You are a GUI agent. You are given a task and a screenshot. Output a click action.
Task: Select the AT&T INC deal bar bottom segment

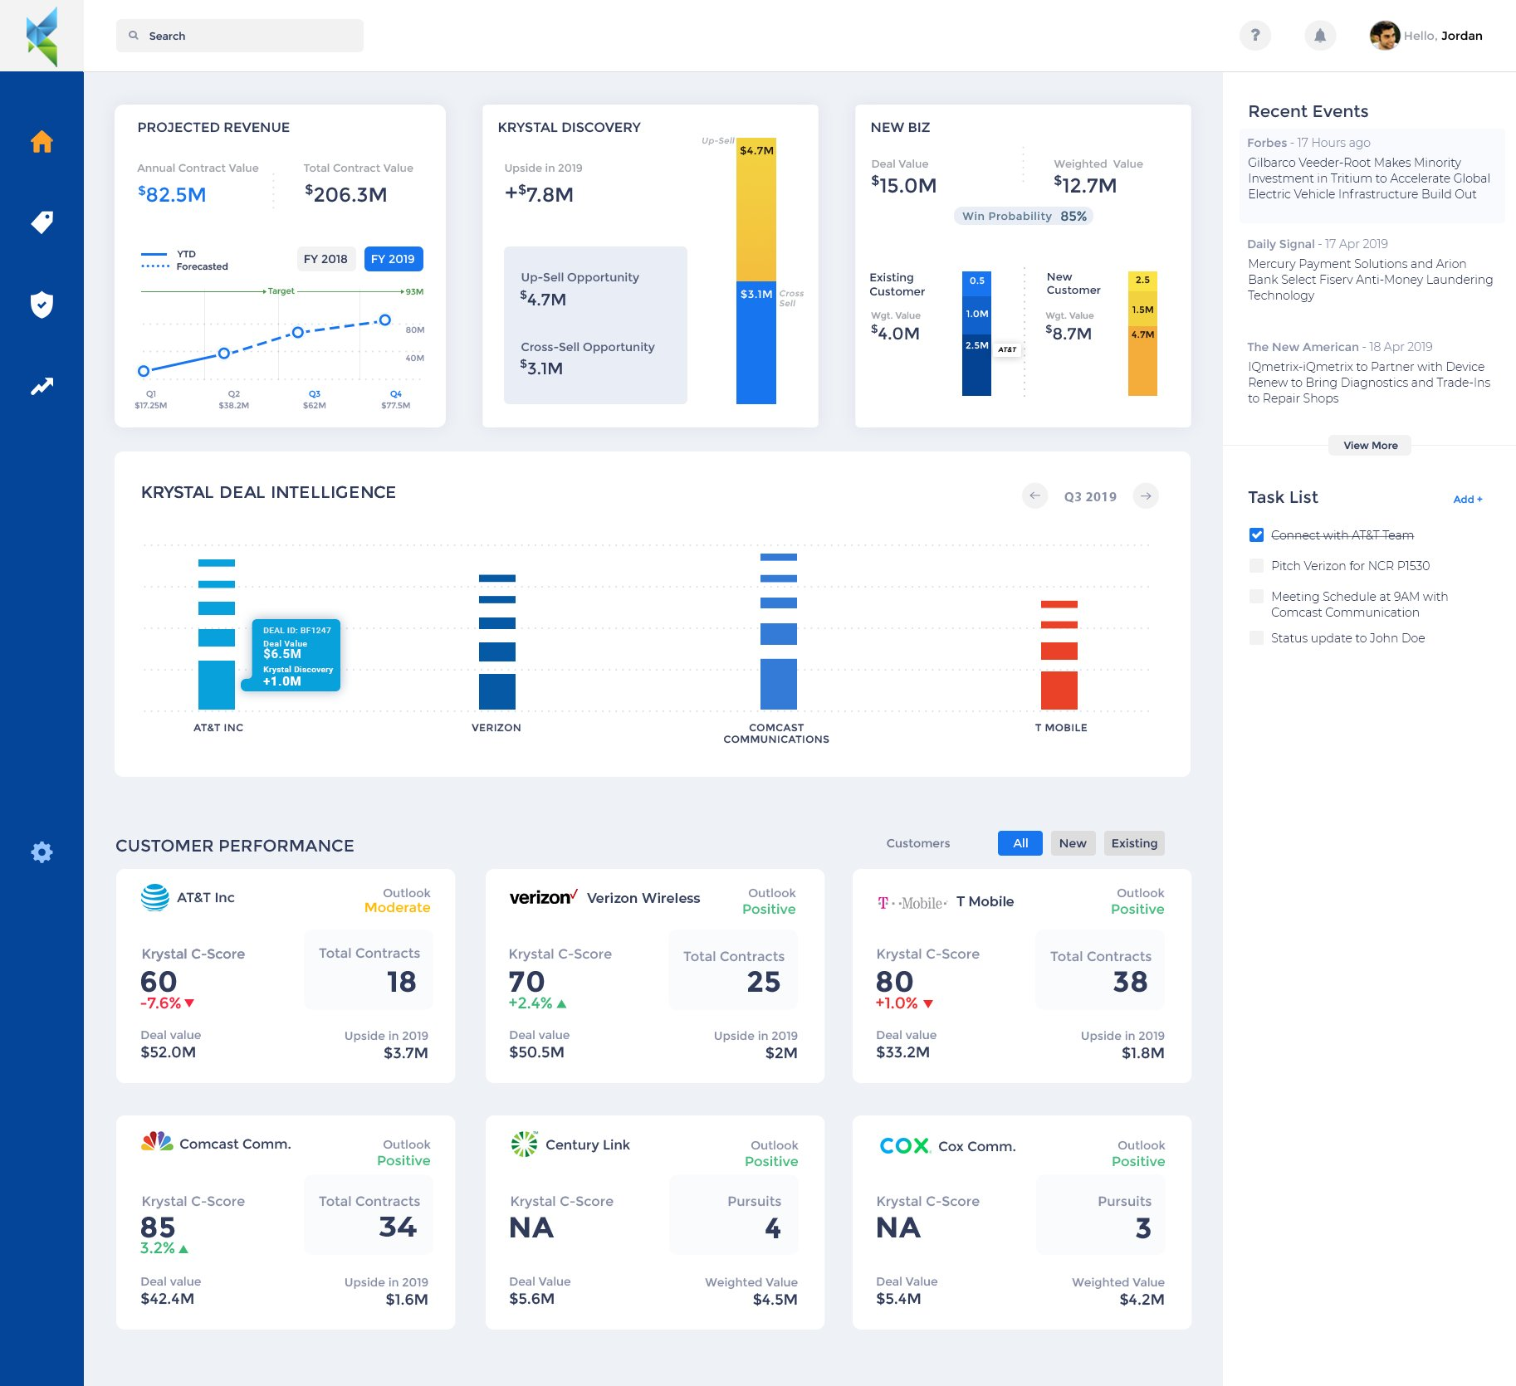tap(217, 685)
